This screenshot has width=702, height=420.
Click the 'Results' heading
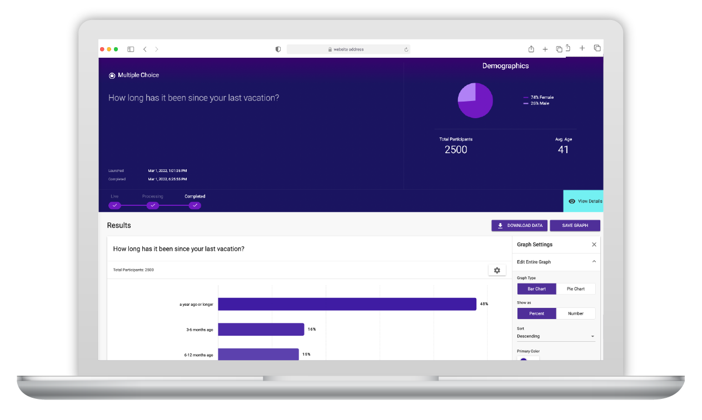tap(119, 226)
